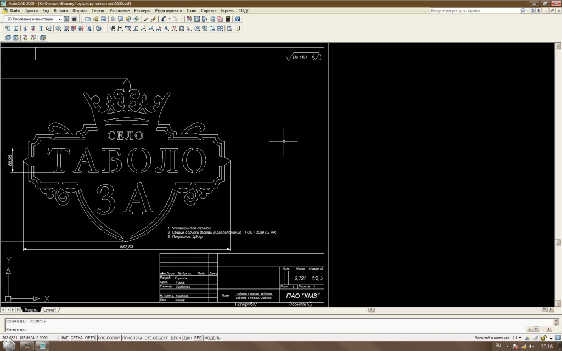Open the Правка menu
This screenshot has width=562, height=351.
coord(31,10)
